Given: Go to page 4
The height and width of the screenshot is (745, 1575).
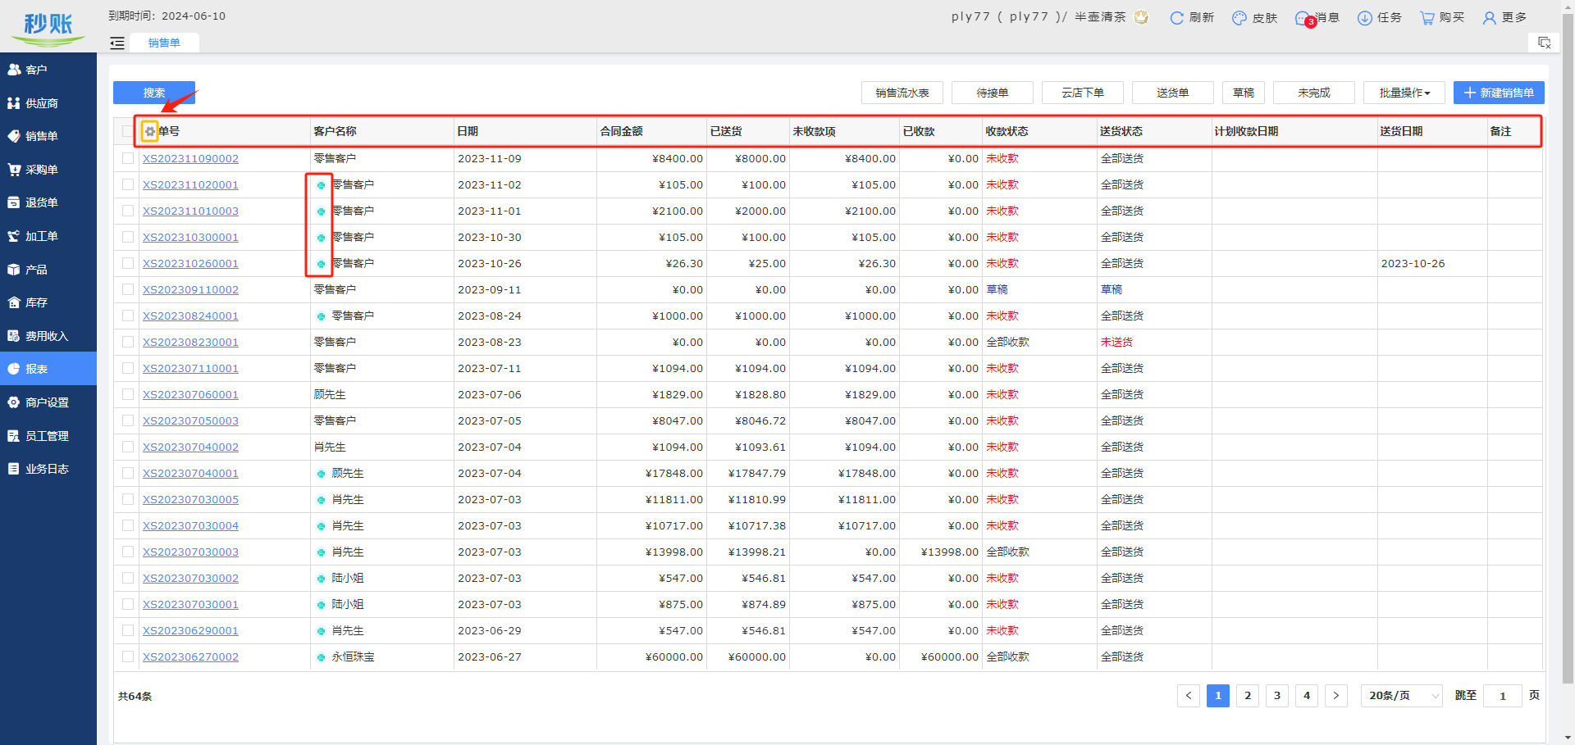Looking at the screenshot, I should coord(1307,696).
